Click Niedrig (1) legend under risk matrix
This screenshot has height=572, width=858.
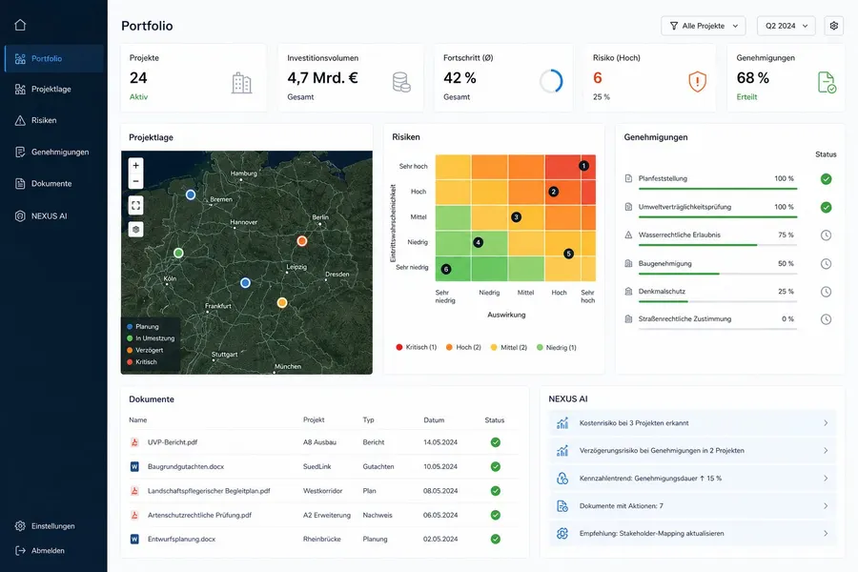coord(557,348)
